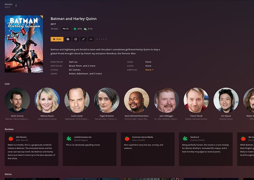254x180 pixels.
Task: Click the Starburst review green splat icon
Action: point(185,138)
